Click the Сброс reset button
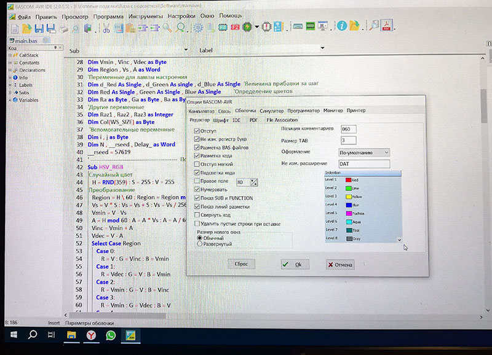The width and height of the screenshot is (492, 355). click(241, 264)
